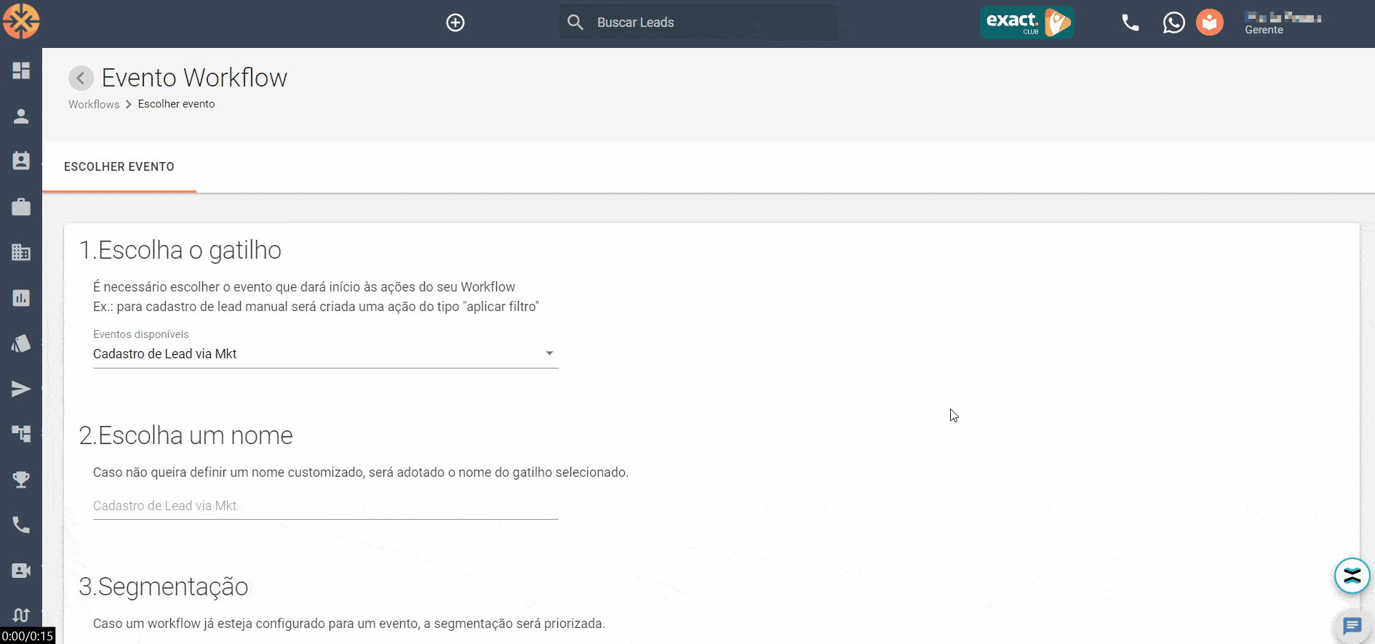Click the add plus circle icon
This screenshot has height=644, width=1375.
coord(455,23)
